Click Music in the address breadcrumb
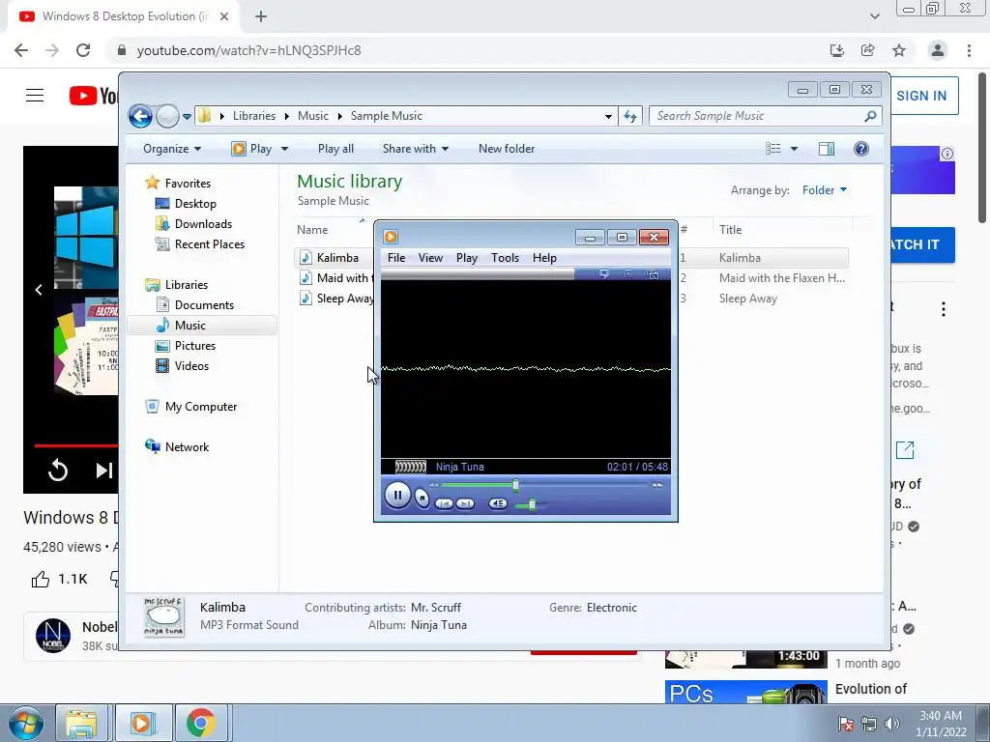Screen dimensions: 990x742 coord(313,116)
